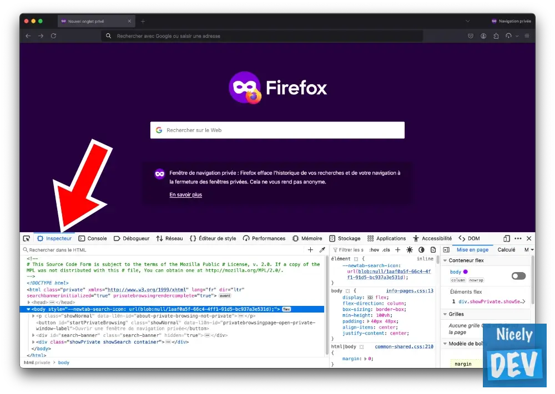Click the address bar to enter a URL
555x394 pixels.
[x=262, y=35]
